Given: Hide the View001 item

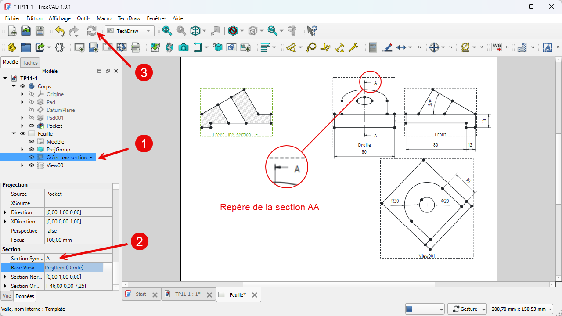Looking at the screenshot, I should click(x=32, y=165).
